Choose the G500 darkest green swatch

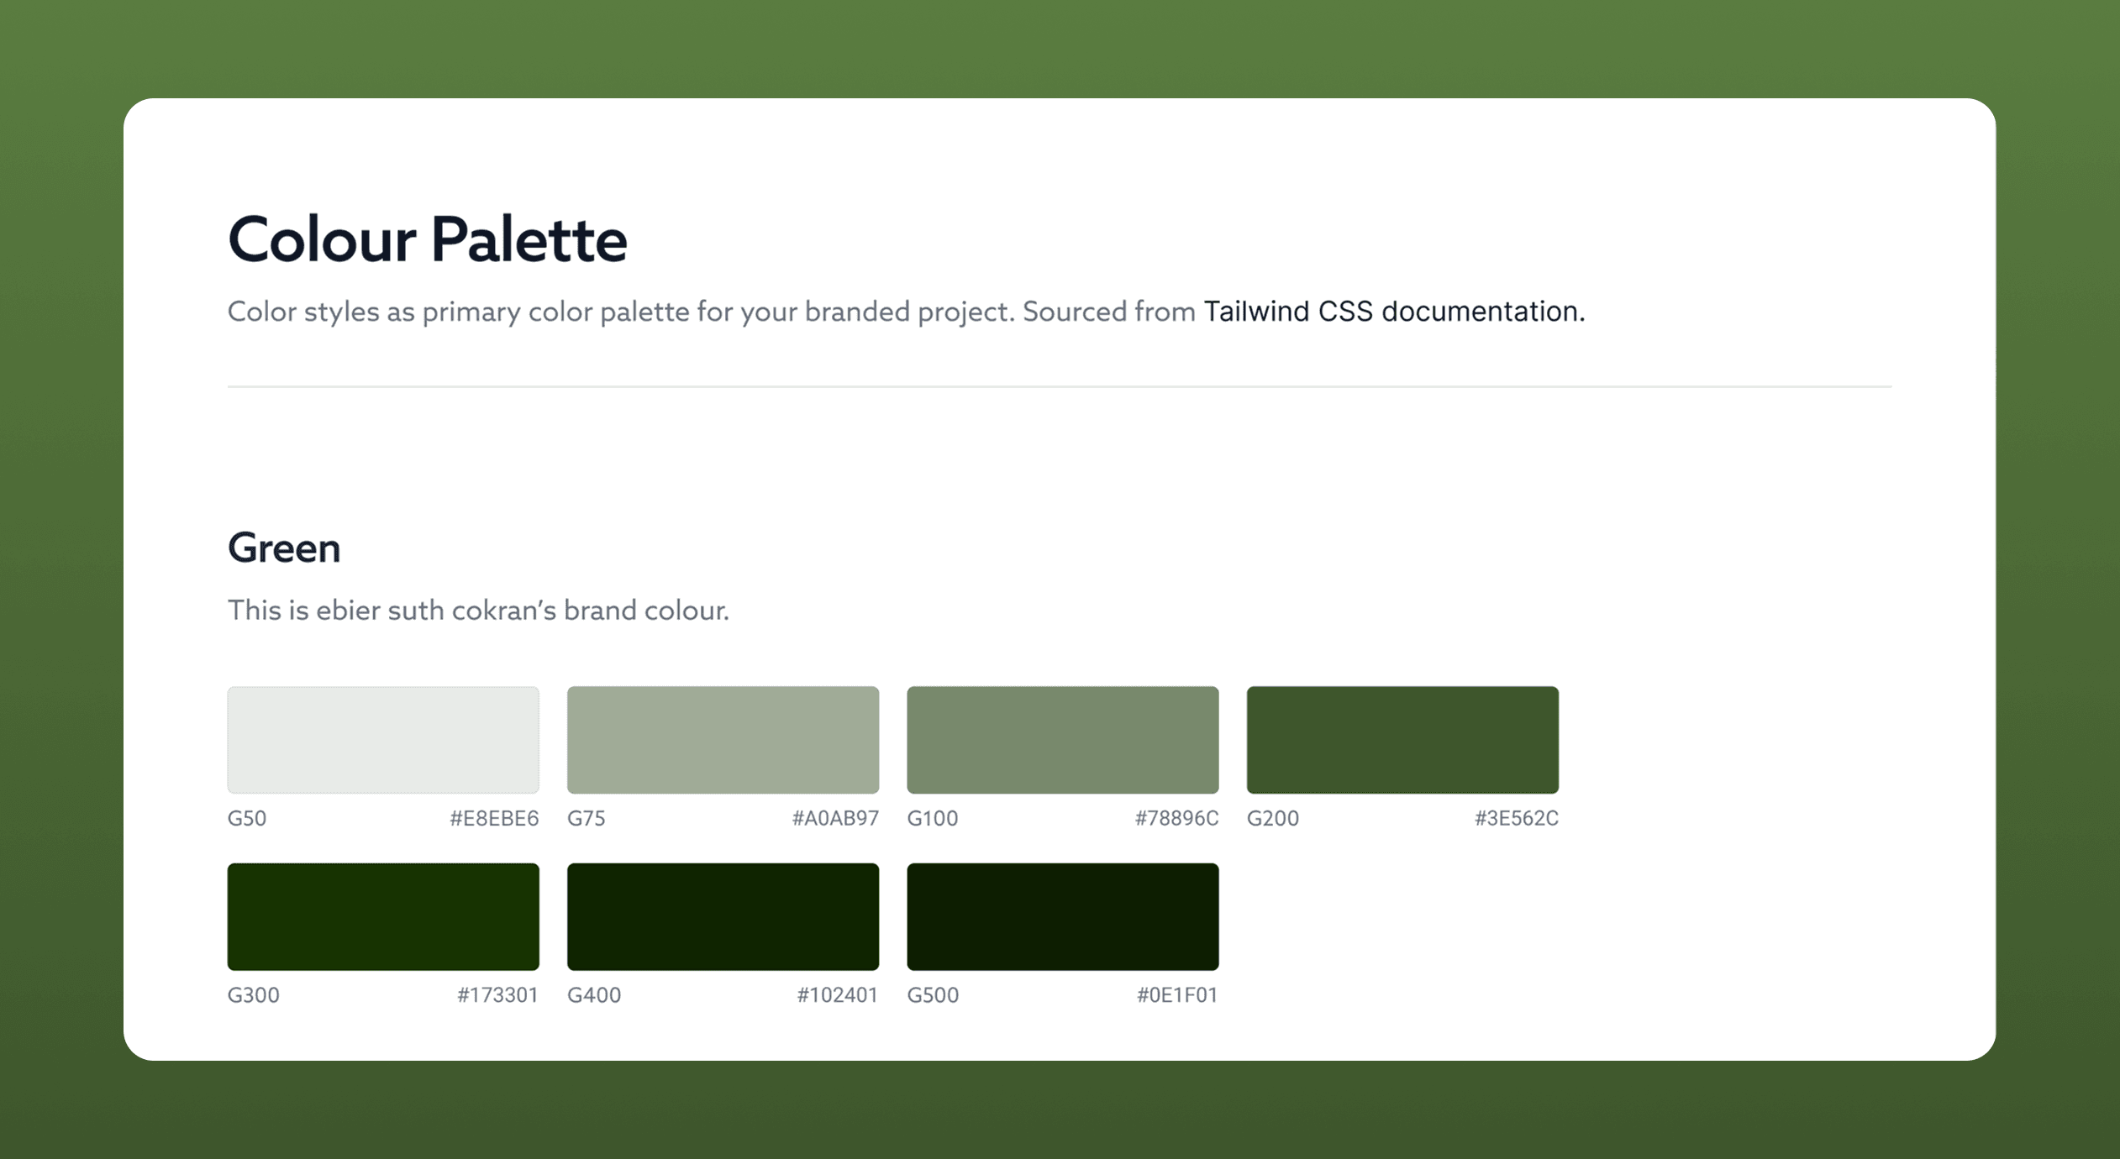click(x=1063, y=916)
